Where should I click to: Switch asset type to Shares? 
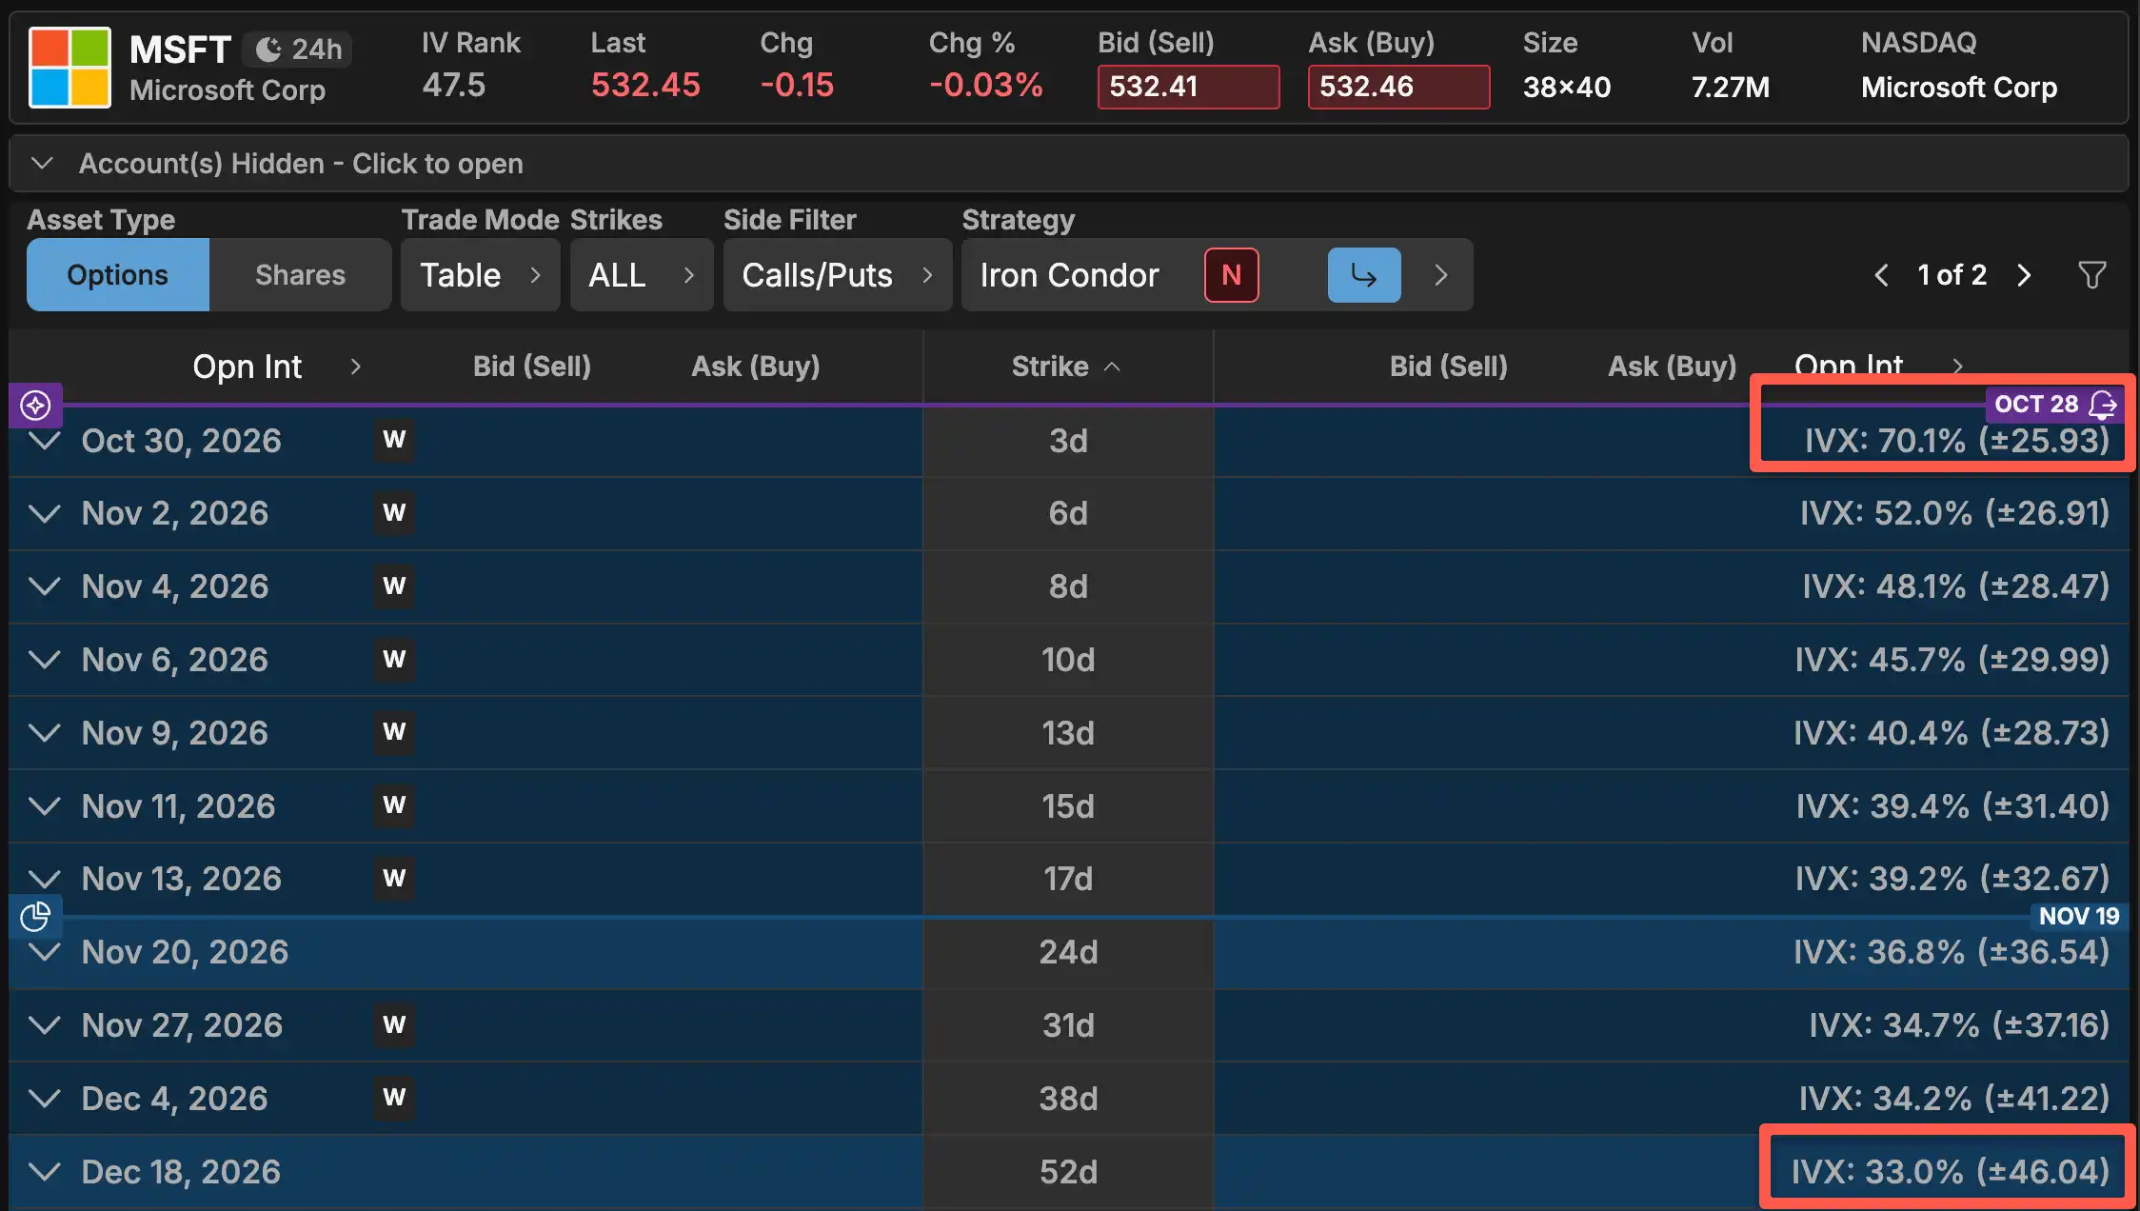[x=300, y=275]
